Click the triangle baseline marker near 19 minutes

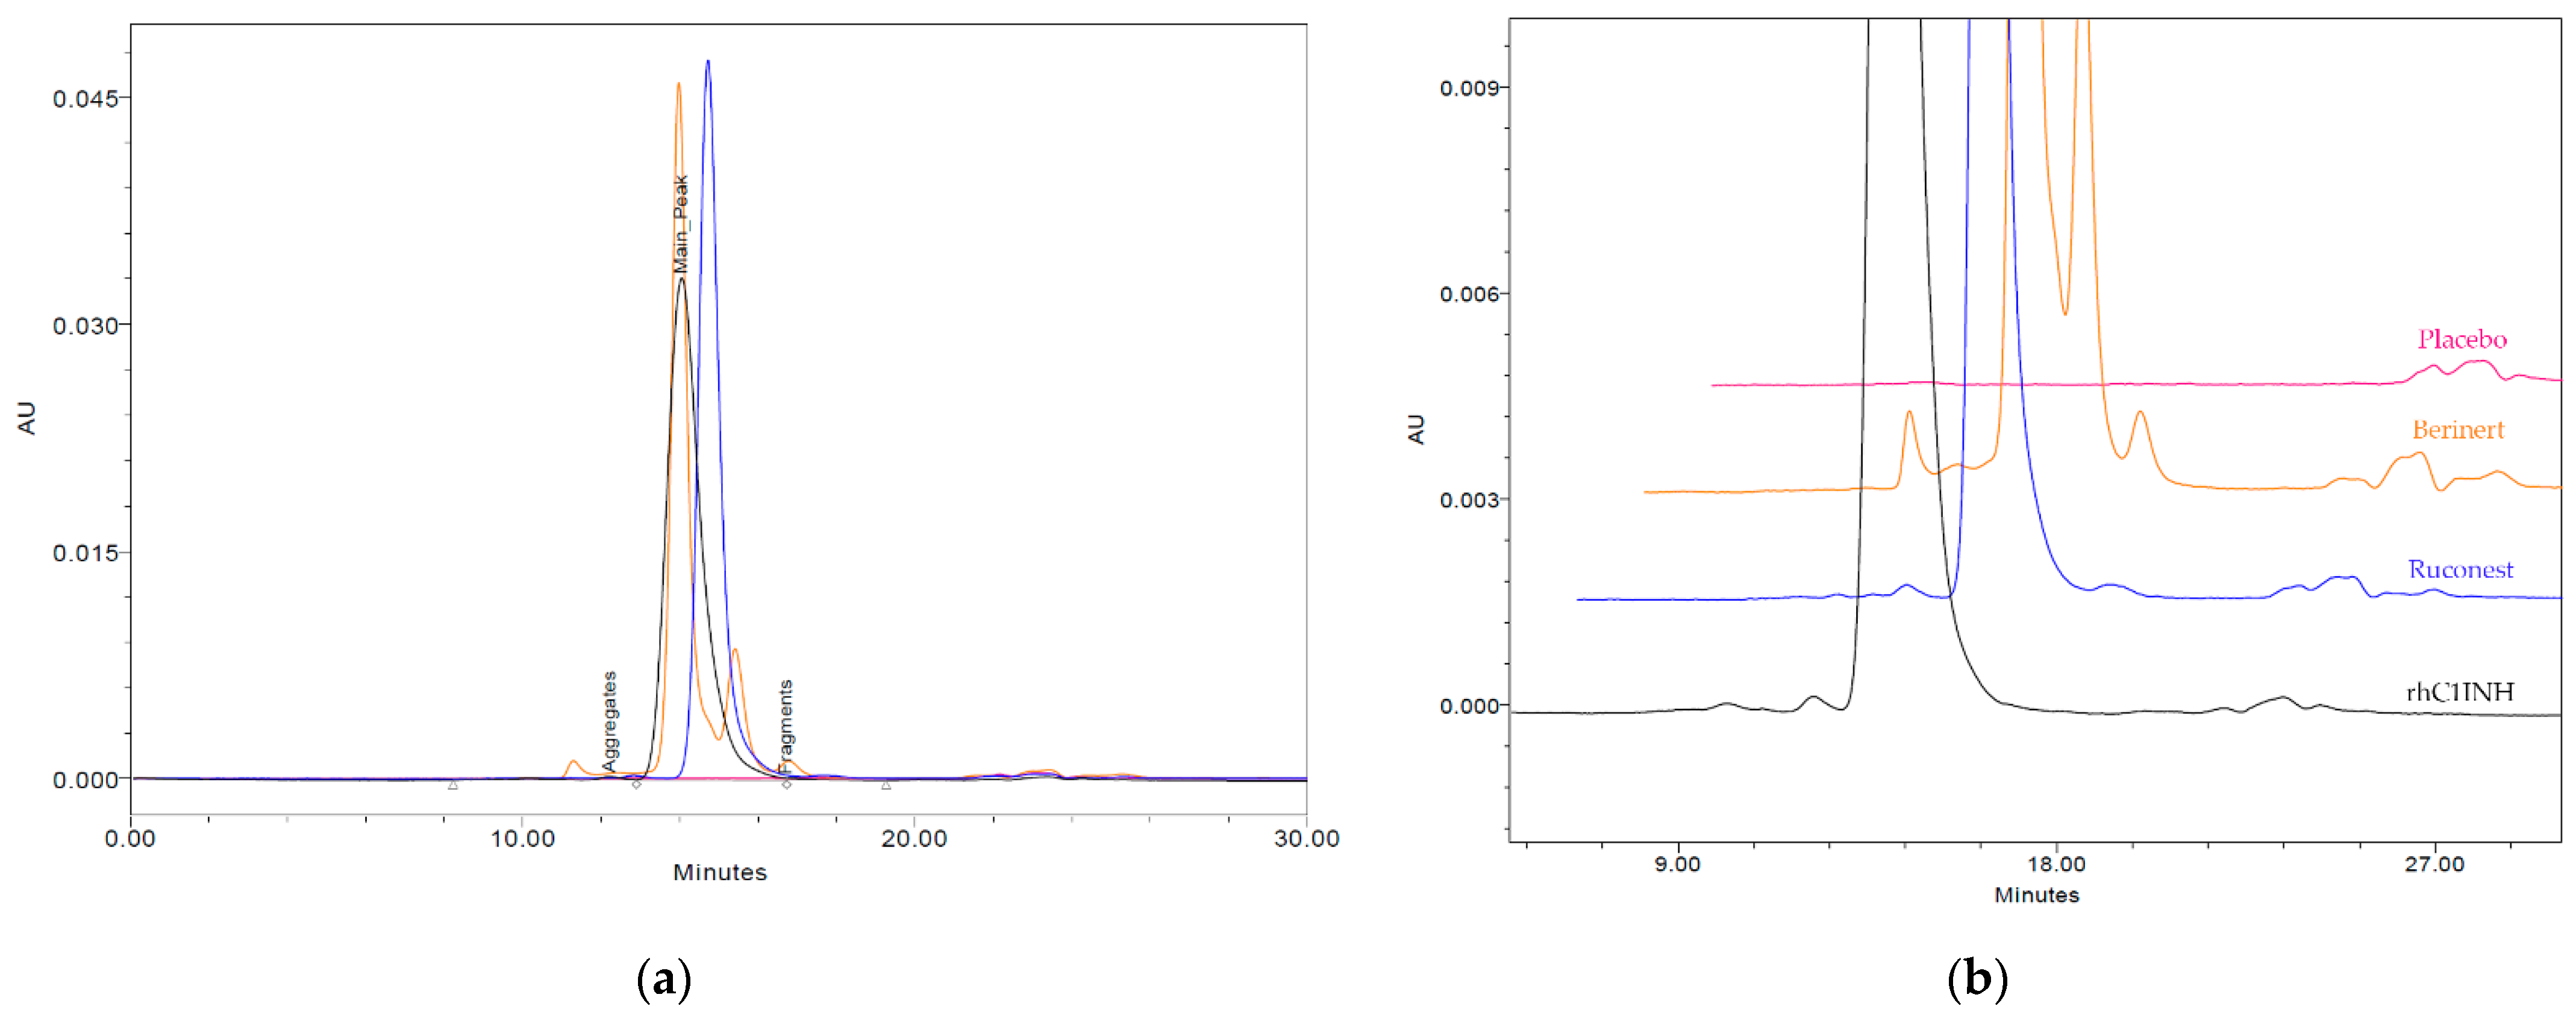coord(886,785)
